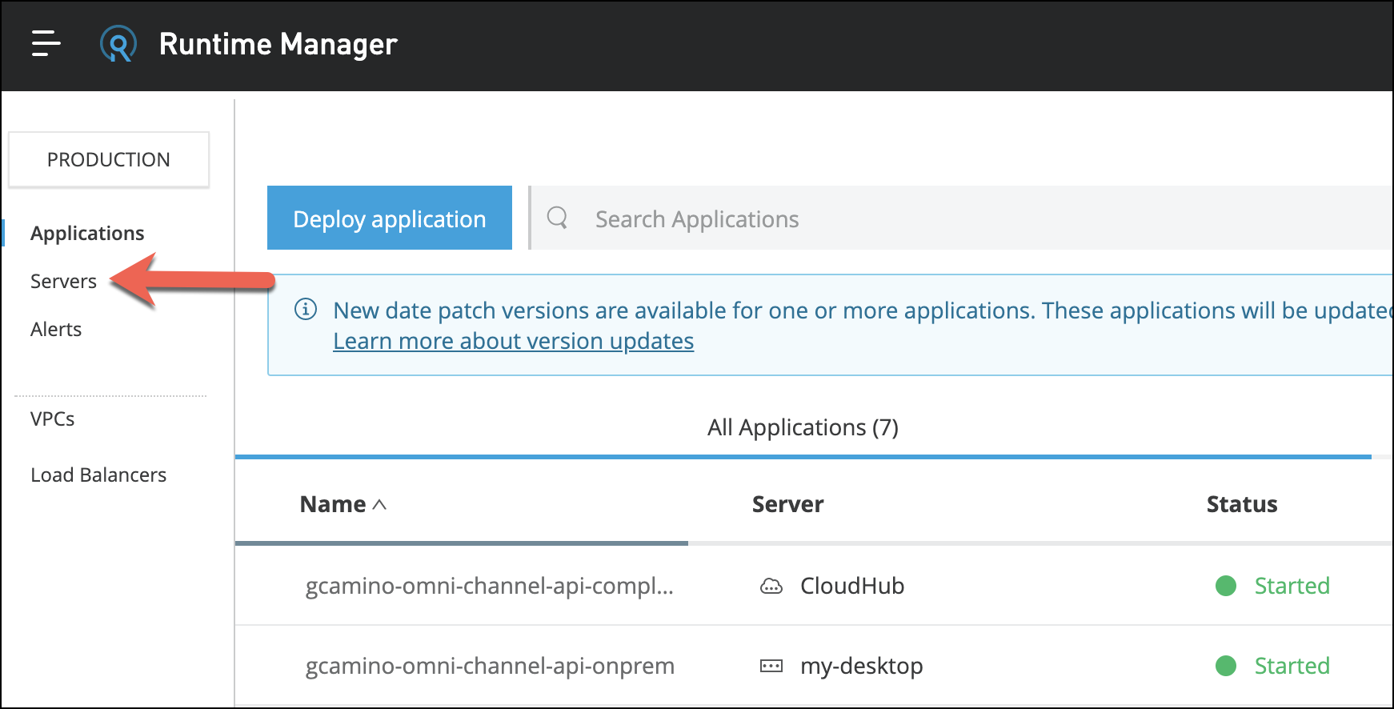The width and height of the screenshot is (1394, 709).
Task: Click the Runtime Manager logo icon
Action: [x=118, y=44]
